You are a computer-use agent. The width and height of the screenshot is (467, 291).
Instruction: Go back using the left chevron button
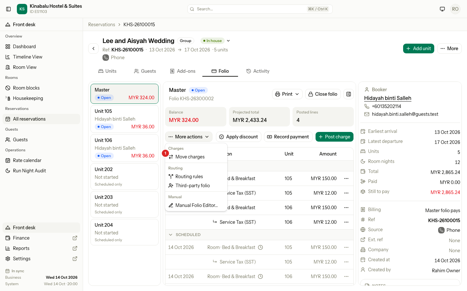(93, 48)
